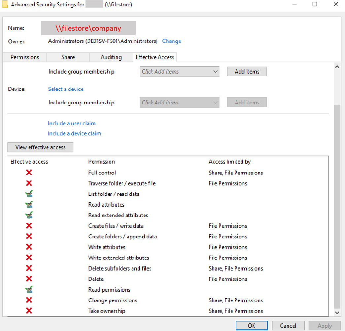
Task: Click the green check icon beside List folder / read data
Action: click(29, 194)
